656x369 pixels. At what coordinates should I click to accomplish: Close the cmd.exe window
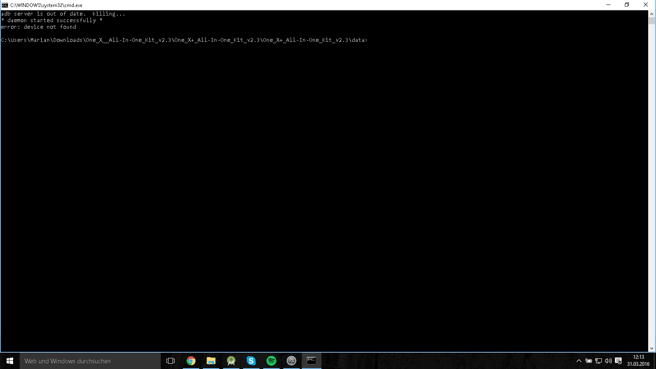[646, 5]
